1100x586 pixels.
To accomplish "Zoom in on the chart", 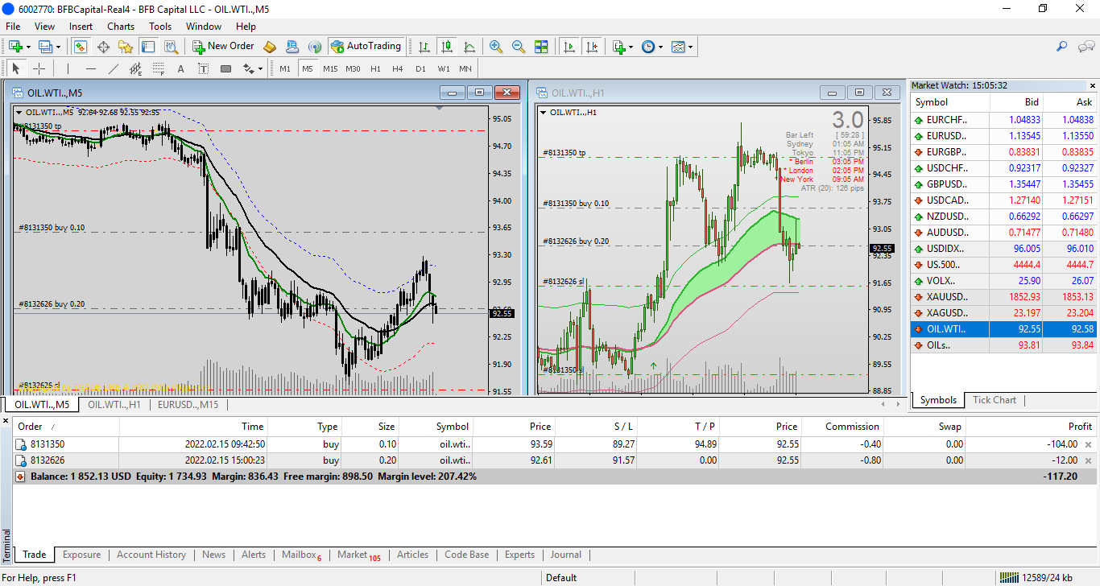I will click(496, 47).
